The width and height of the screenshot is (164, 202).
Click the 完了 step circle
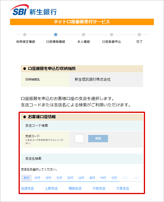pos(139,35)
